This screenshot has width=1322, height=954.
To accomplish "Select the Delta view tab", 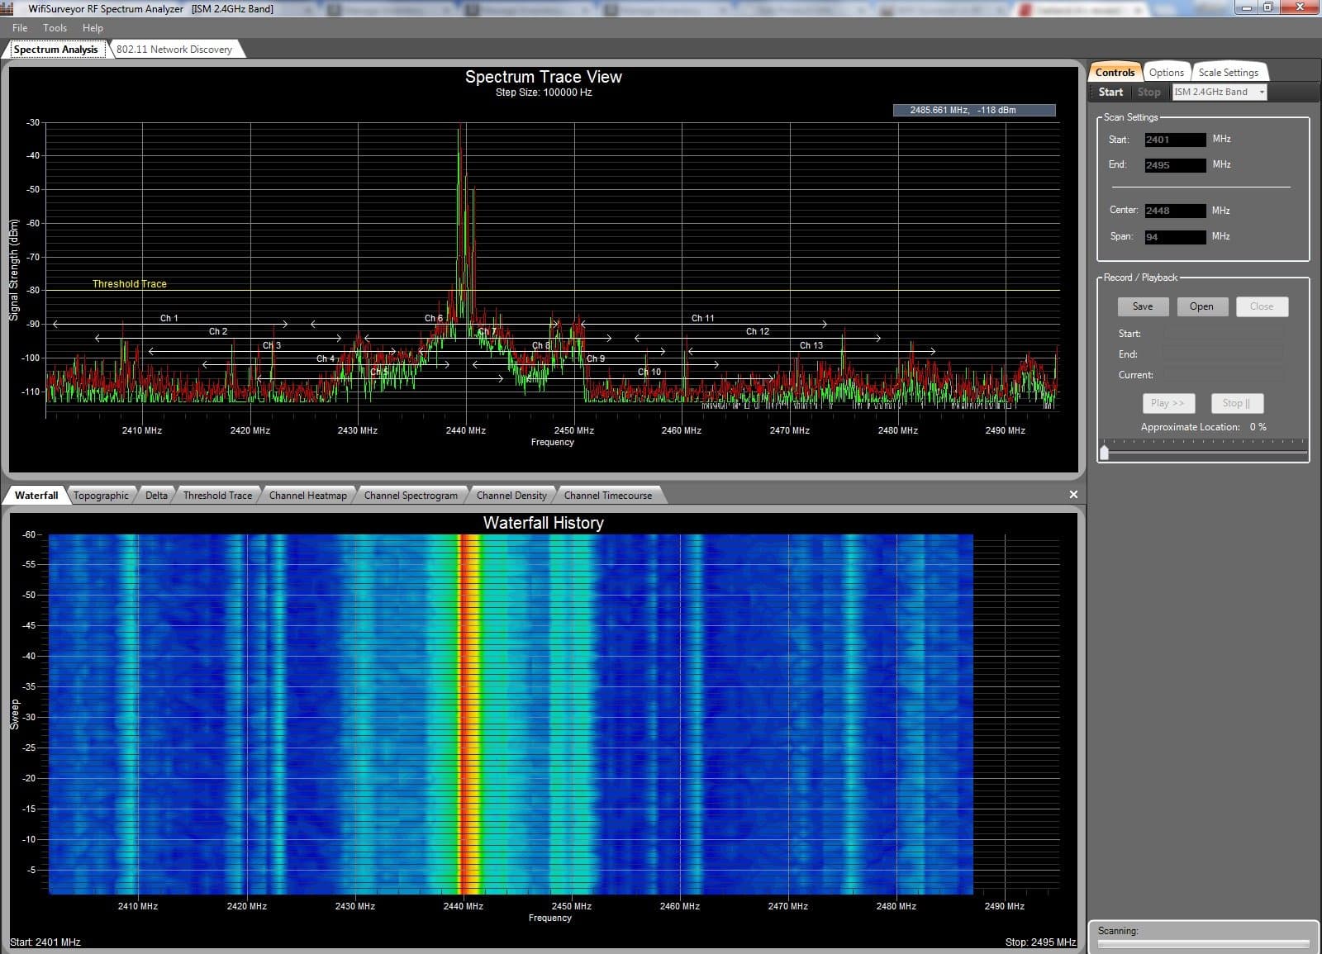I will click(155, 495).
